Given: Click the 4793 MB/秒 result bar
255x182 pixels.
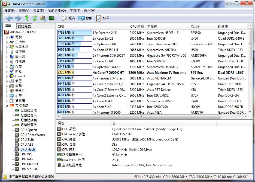Looking at the screenshot, I should pyautogui.click(x=75, y=33).
